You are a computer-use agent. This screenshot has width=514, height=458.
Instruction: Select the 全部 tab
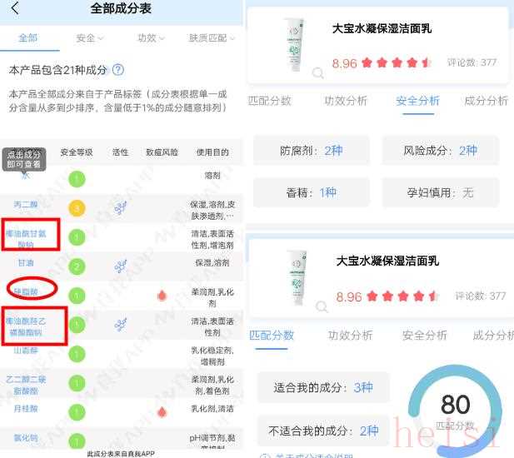28,38
